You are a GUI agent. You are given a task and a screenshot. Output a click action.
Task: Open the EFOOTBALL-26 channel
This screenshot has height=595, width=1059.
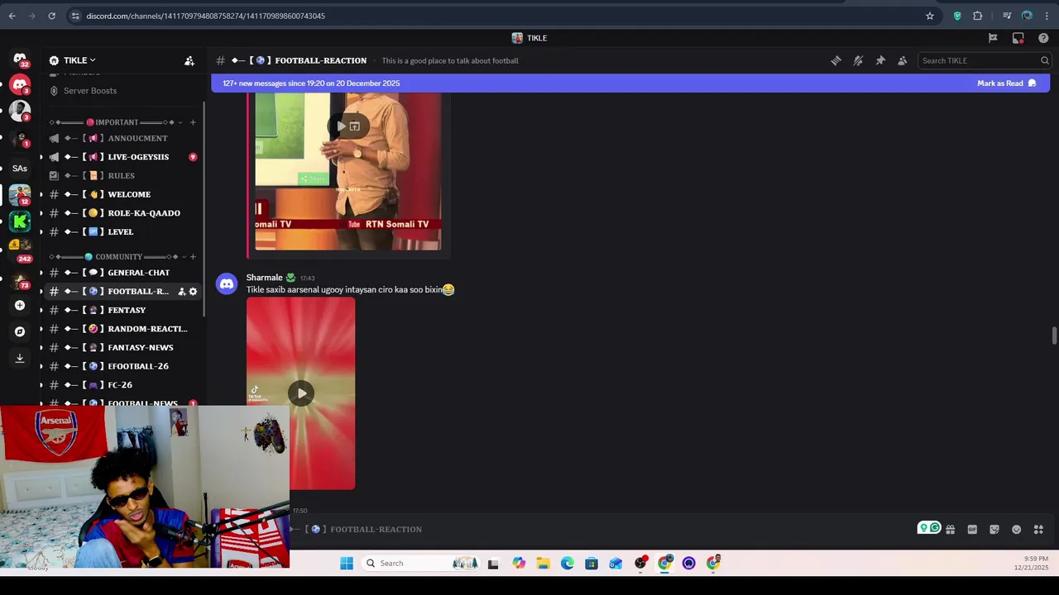click(124, 366)
